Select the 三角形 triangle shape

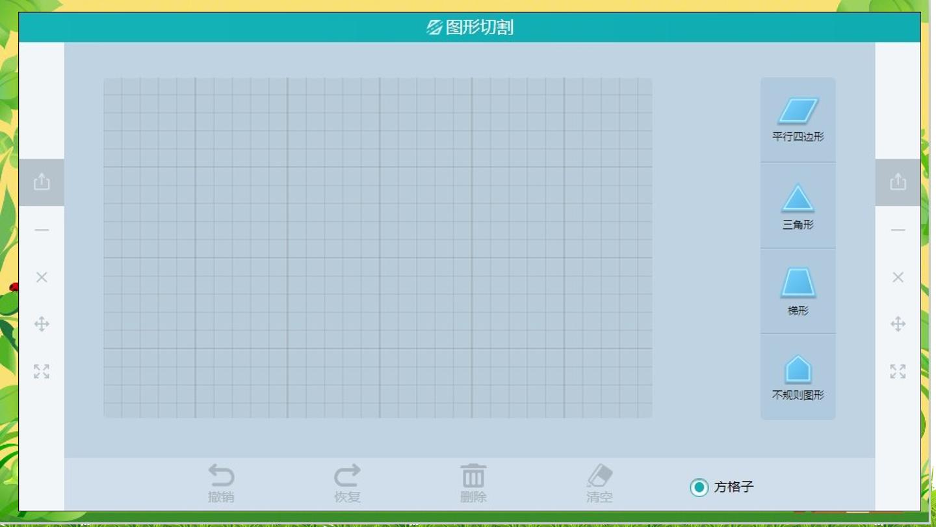pos(798,206)
